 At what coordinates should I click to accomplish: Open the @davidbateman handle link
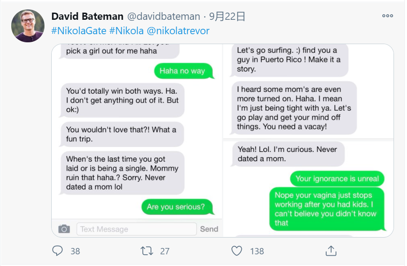click(164, 17)
